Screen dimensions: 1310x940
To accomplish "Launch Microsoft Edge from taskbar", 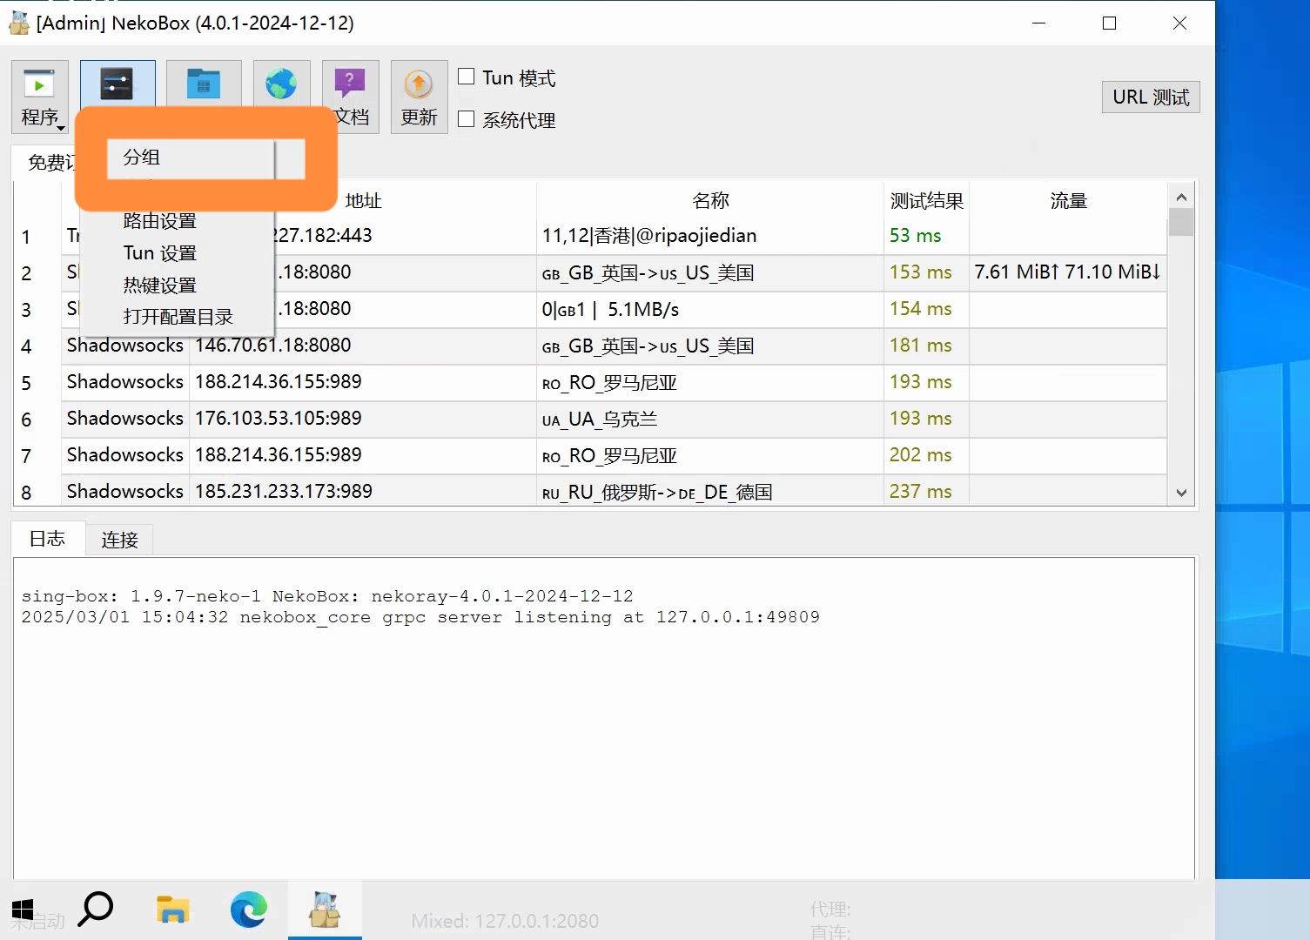I will (x=249, y=910).
